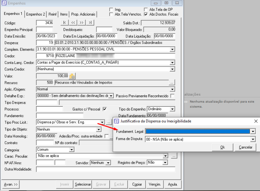Viewport: 260px width, 191px height.
Task: Expand Categoria dropdown
Action: (x=72, y=150)
